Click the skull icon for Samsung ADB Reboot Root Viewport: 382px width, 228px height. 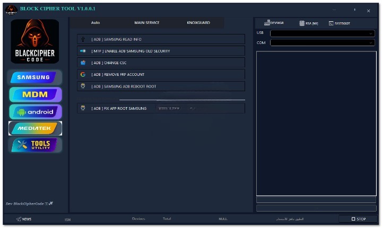(x=83, y=86)
